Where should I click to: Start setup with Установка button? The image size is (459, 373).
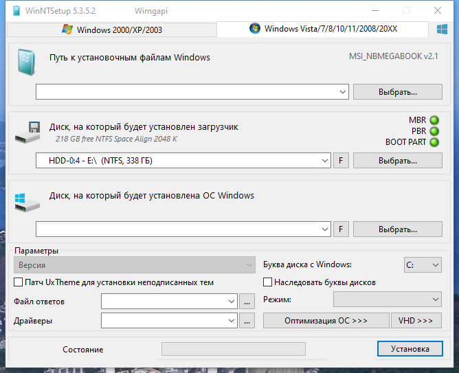(410, 349)
